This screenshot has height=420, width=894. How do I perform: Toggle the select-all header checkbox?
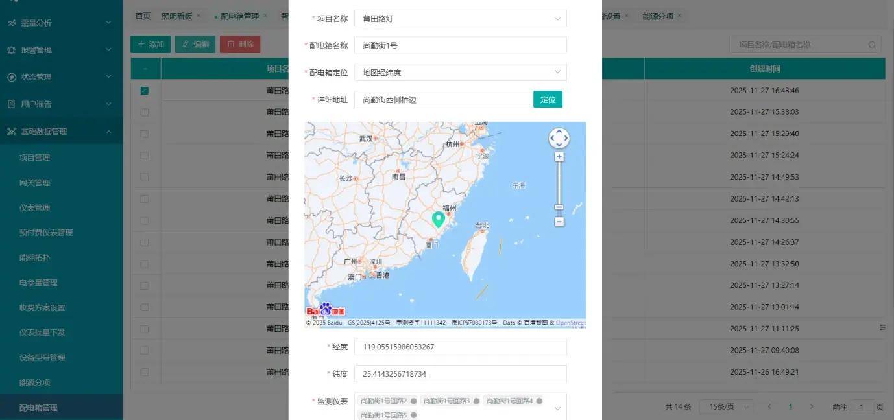pyautogui.click(x=145, y=69)
